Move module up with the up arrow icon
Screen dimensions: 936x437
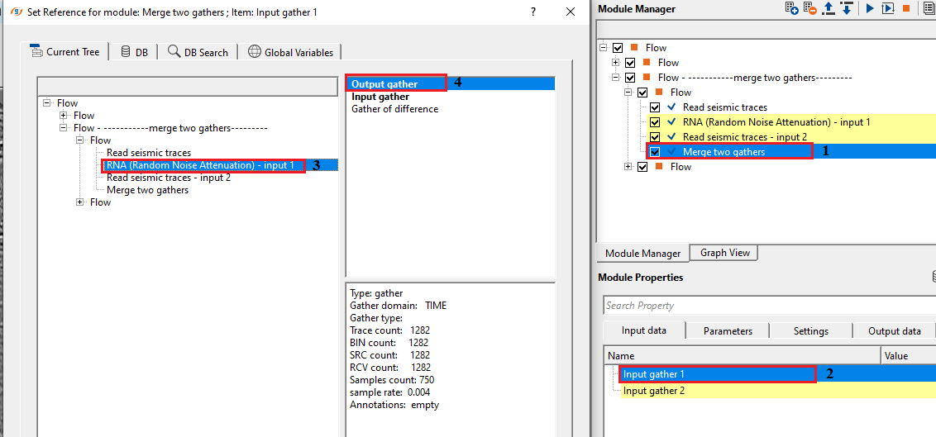tap(829, 8)
